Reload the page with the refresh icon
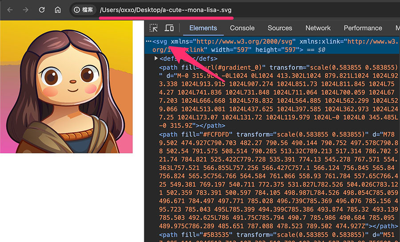Screen dimensions: 400x242 [42, 10]
